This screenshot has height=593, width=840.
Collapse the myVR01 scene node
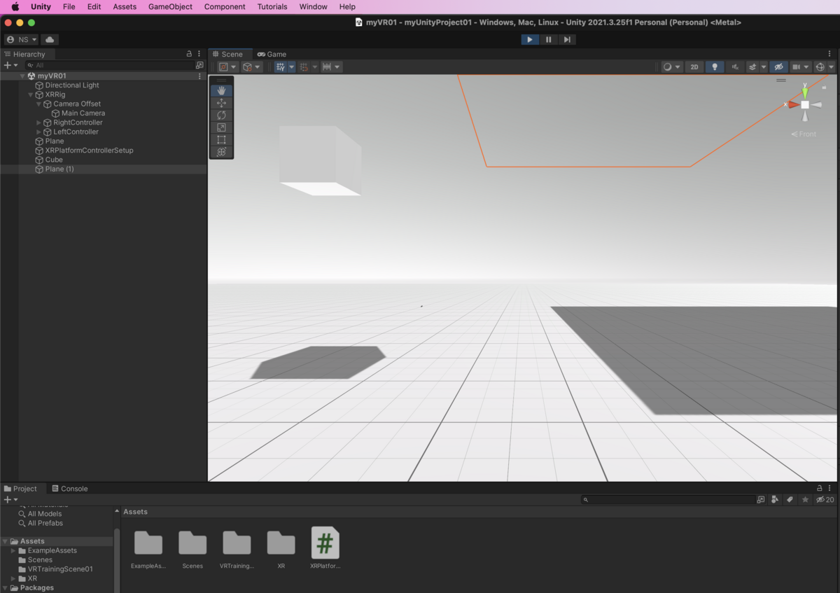click(22, 76)
